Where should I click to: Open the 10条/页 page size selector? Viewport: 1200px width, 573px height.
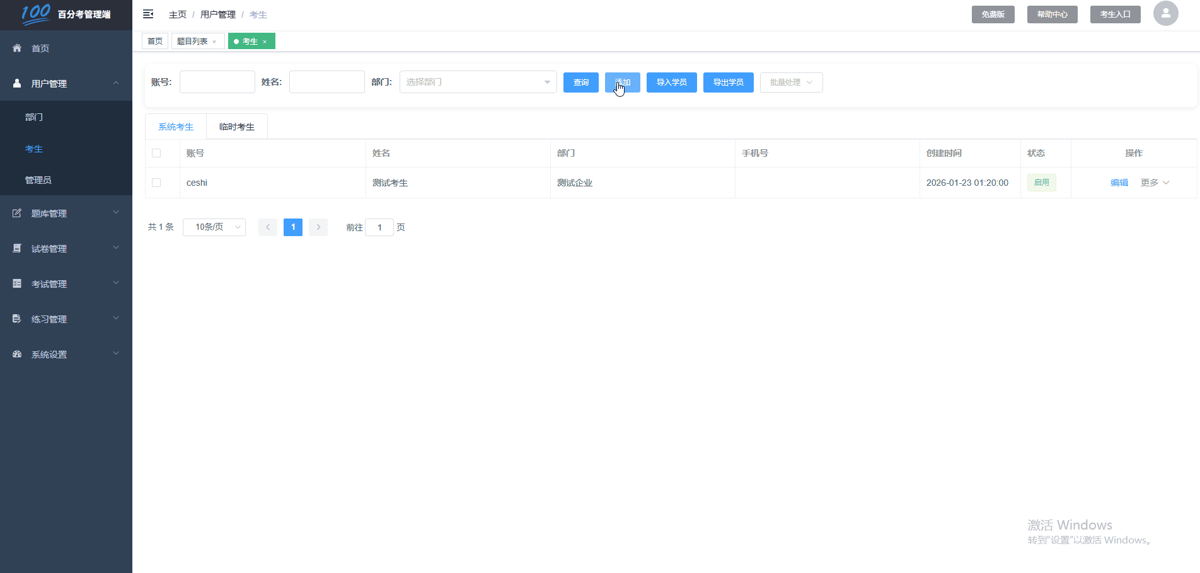pyautogui.click(x=214, y=227)
